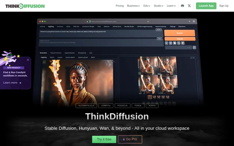
Task: Switch to the PNG Info tab
Action: coord(76,27)
